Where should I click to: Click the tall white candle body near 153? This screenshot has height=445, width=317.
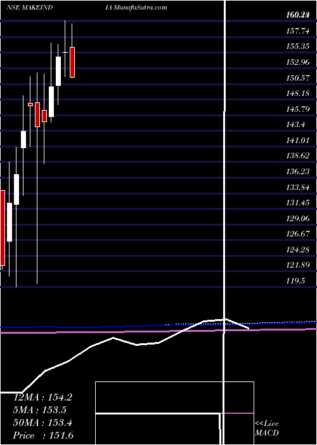[x=58, y=71]
